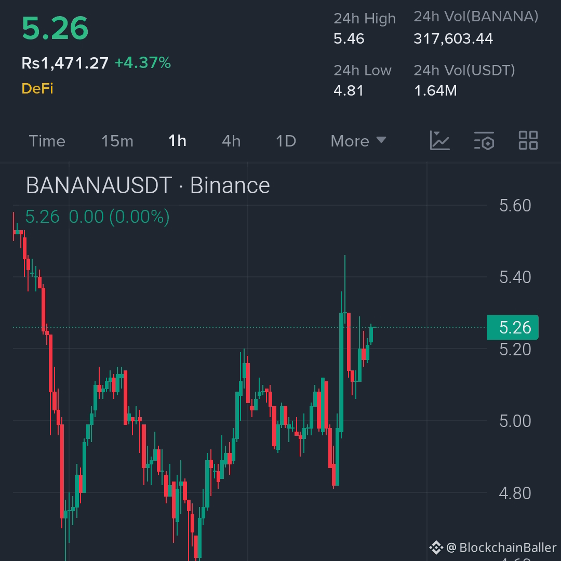Open the chart indicators line-graph icon
This screenshot has width=561, height=561.
click(x=439, y=141)
